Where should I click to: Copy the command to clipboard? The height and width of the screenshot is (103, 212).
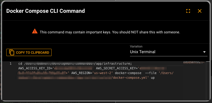pyautogui.click(x=29, y=52)
